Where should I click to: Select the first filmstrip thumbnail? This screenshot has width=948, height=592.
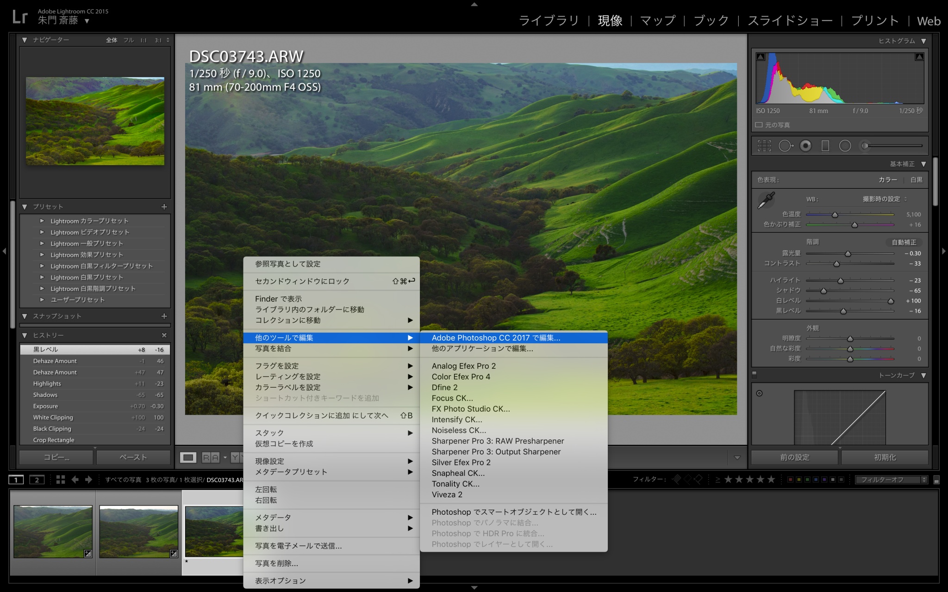pos(53,531)
